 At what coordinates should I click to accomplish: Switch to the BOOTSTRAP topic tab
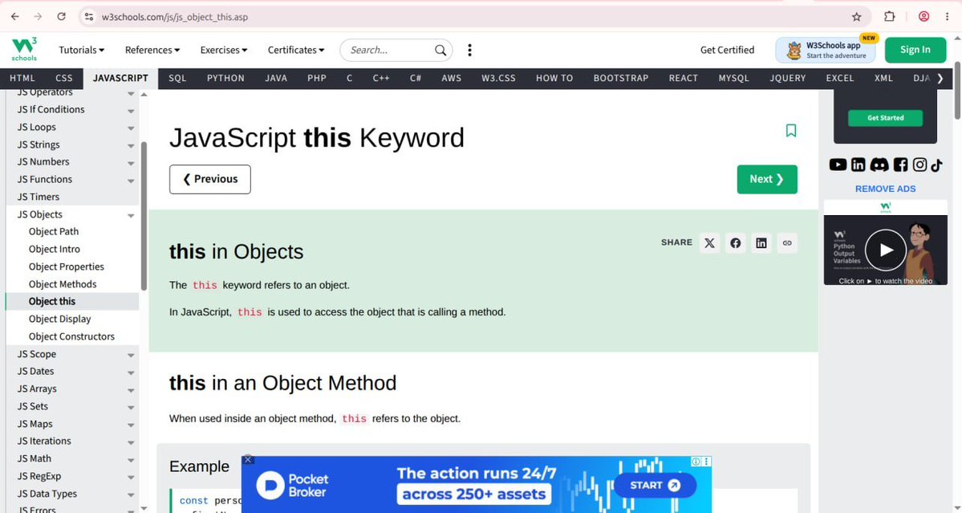(621, 79)
